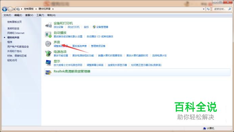Go to 控制面板主页 in sidebar
The width and height of the screenshot is (234, 132).
tap(15, 22)
